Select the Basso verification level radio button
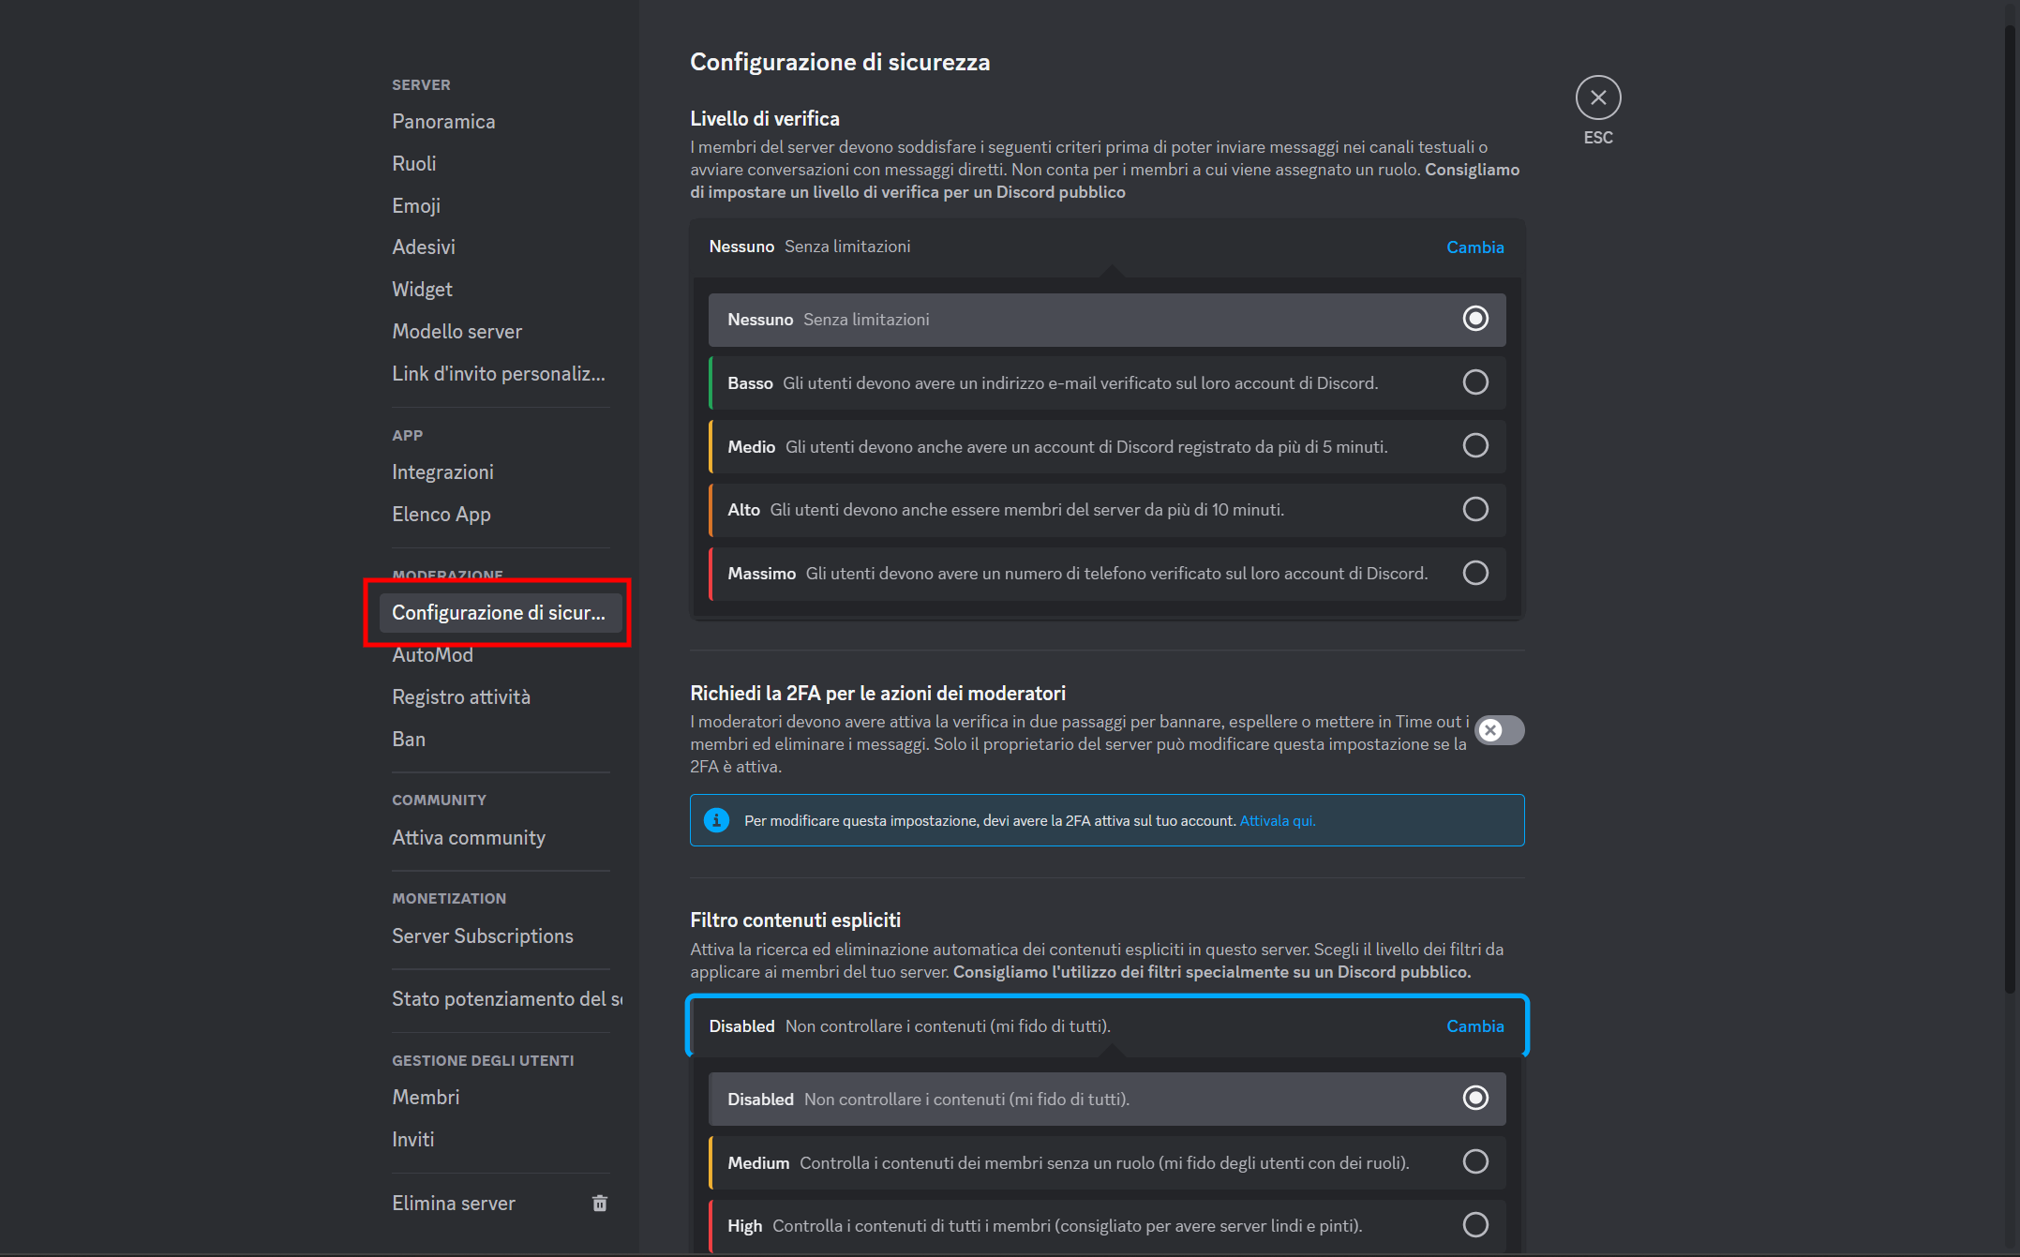This screenshot has height=1257, width=2020. 1475,382
